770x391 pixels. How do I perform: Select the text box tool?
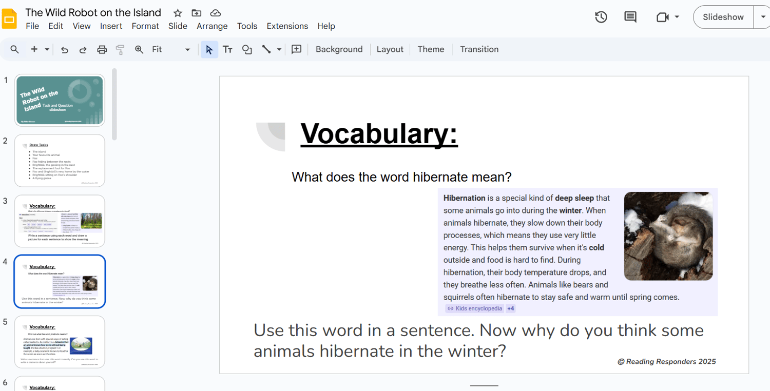[227, 49]
